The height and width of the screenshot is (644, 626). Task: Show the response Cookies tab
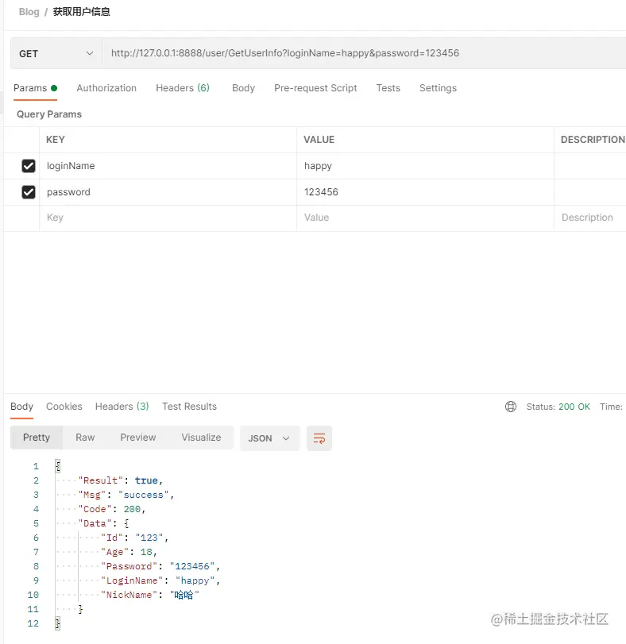64,407
